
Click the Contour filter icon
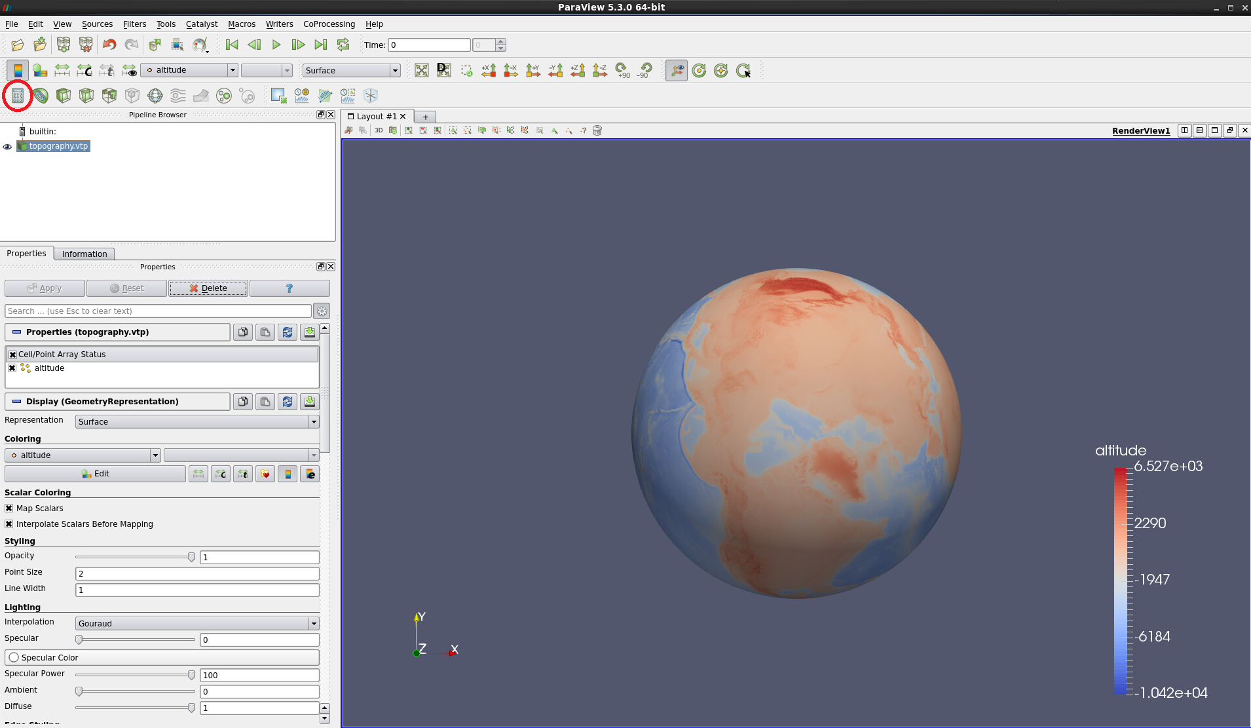41,96
